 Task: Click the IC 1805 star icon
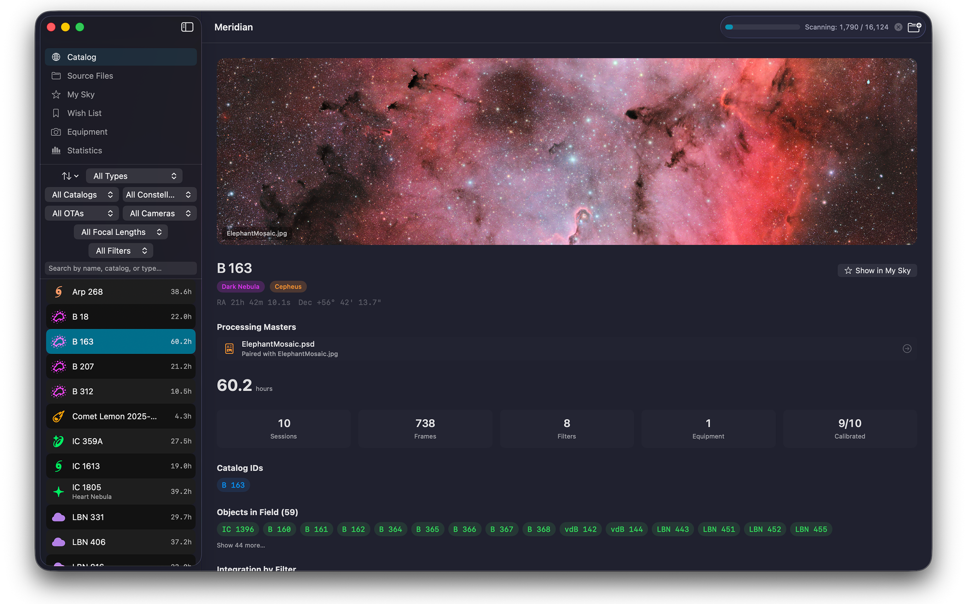pyautogui.click(x=59, y=492)
